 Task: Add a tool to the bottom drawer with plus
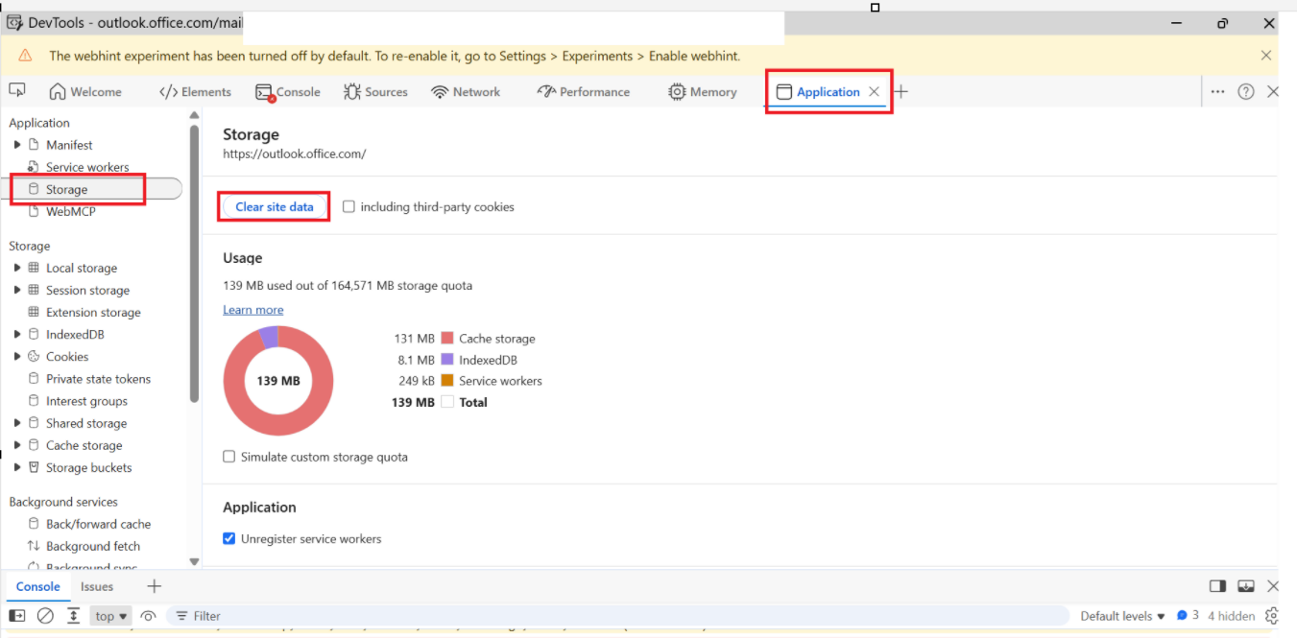click(155, 586)
